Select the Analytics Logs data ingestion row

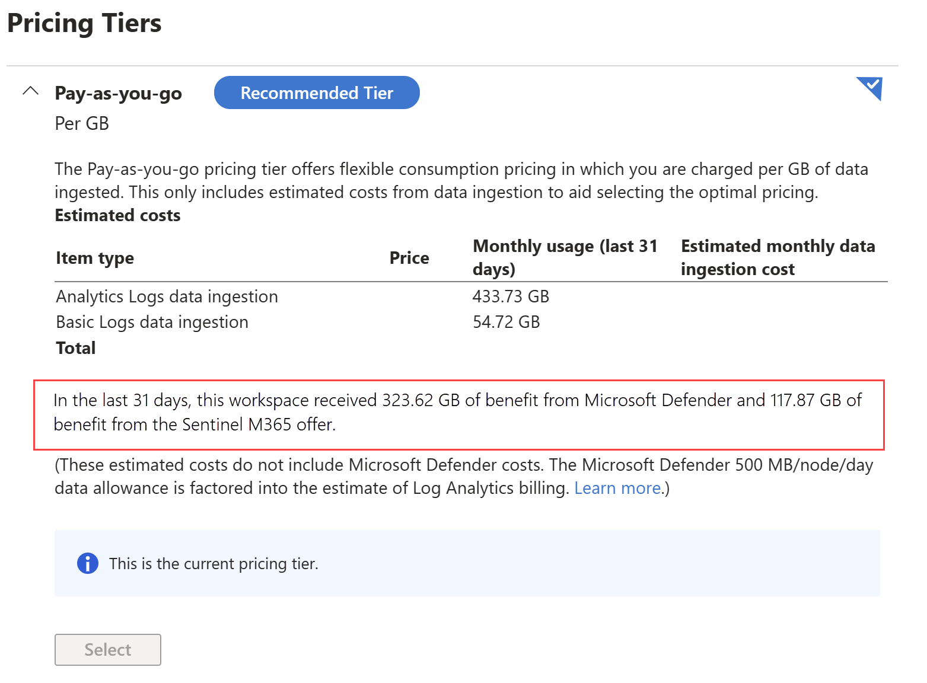coord(167,296)
